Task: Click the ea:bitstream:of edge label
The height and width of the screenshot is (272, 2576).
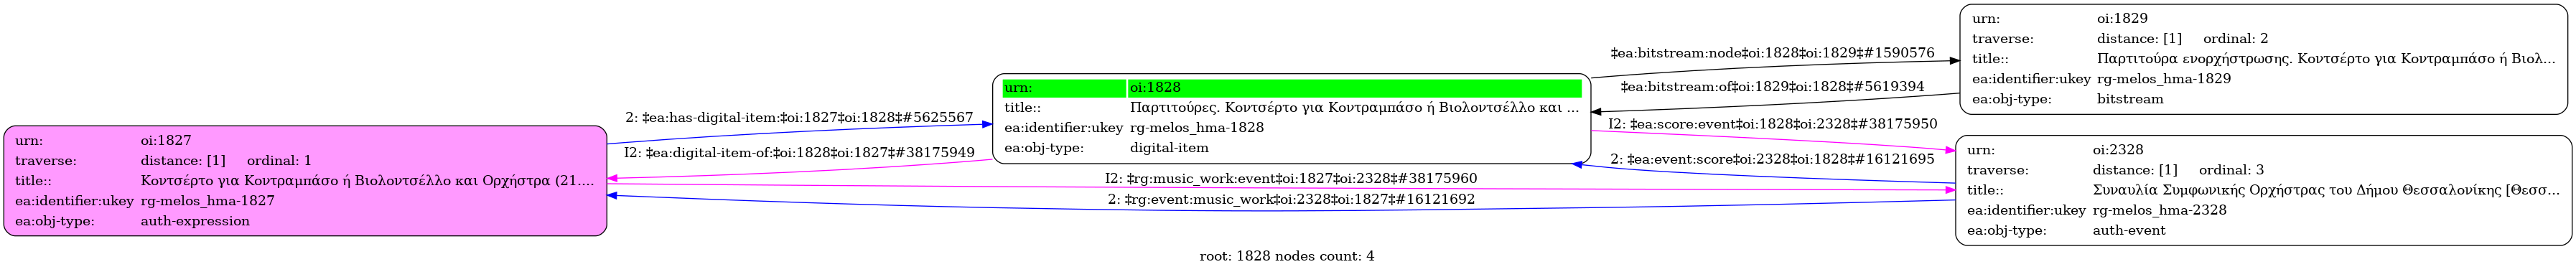Action: (x=1772, y=87)
